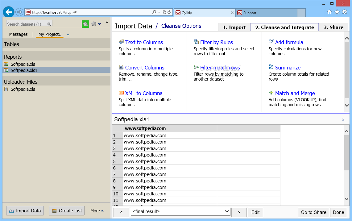Click the Convert Columns icon
352x221 pixels.
pyautogui.click(x=121, y=67)
